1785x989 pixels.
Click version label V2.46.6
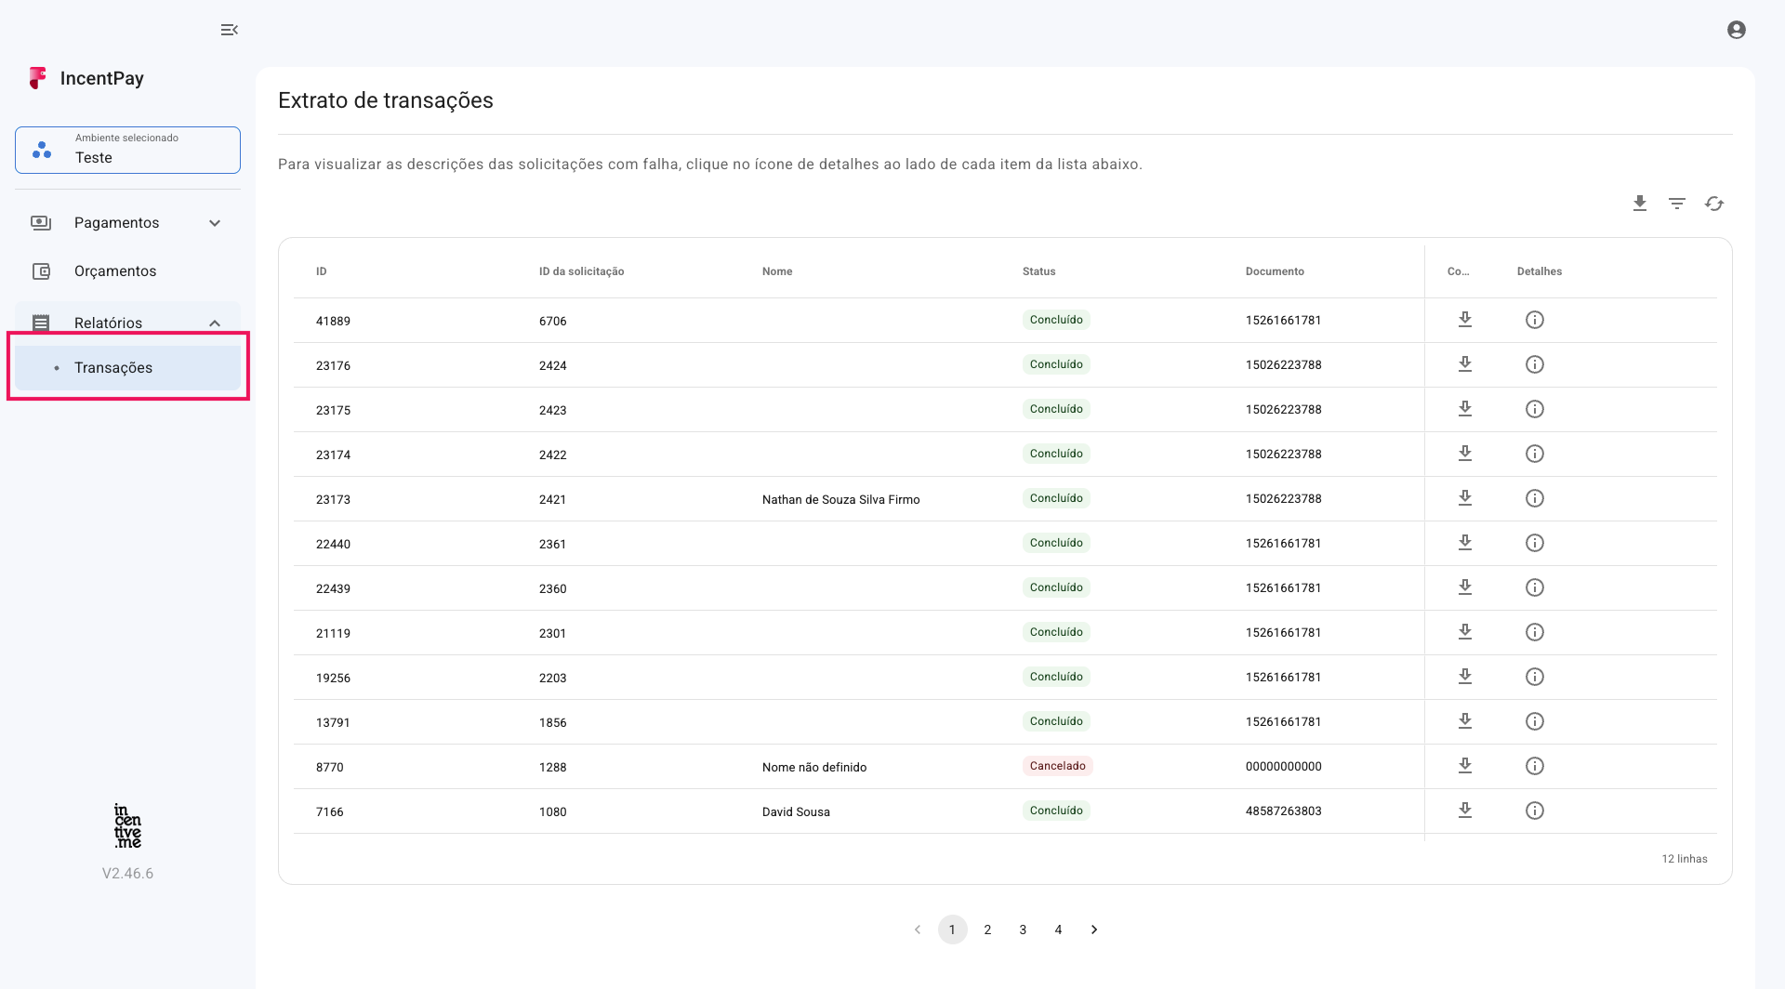(127, 874)
